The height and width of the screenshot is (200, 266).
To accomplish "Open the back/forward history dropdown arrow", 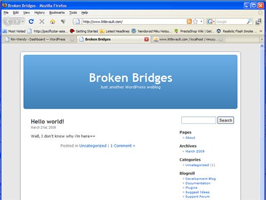I will [23, 22].
